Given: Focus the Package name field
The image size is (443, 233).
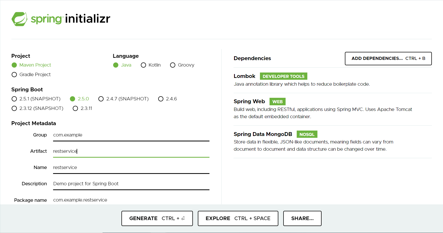Looking at the screenshot, I should (x=131, y=200).
